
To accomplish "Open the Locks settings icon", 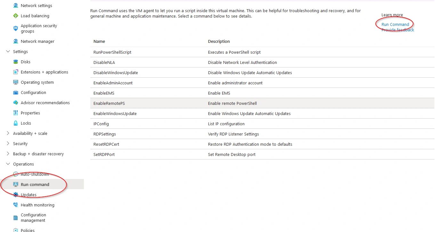I will tap(15, 123).
